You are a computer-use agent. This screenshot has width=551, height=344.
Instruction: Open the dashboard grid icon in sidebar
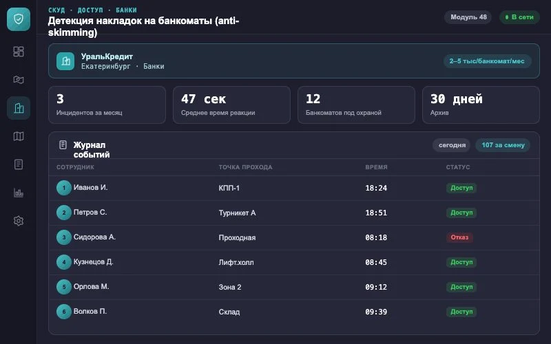[19, 52]
